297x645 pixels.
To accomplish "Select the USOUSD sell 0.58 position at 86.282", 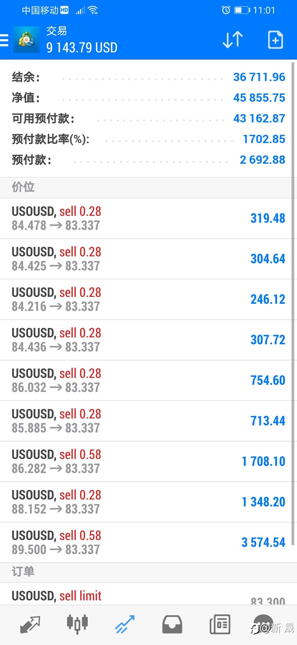I will pyautogui.click(x=146, y=461).
